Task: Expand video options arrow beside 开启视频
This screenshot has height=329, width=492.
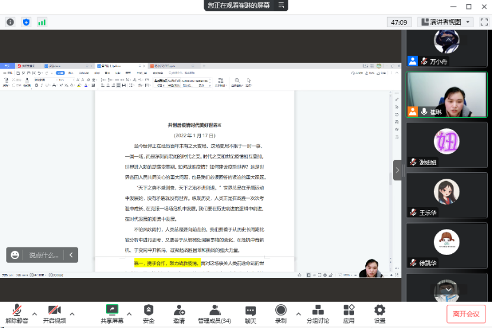Action: click(72, 314)
